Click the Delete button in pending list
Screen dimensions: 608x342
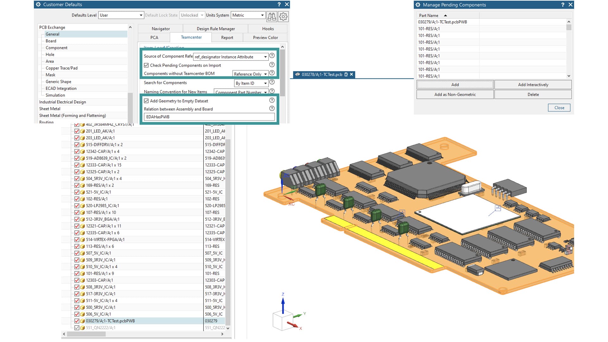tap(533, 94)
